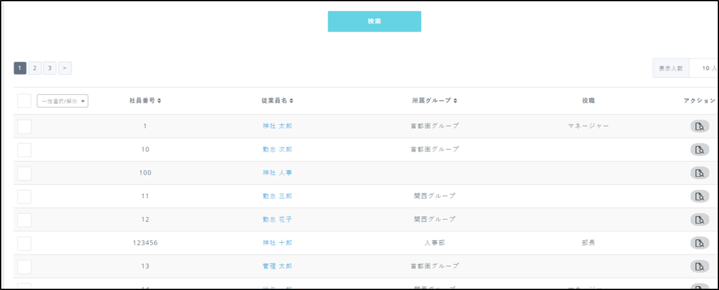Open detail icon in 勤怠 三郎's row

(x=699, y=196)
